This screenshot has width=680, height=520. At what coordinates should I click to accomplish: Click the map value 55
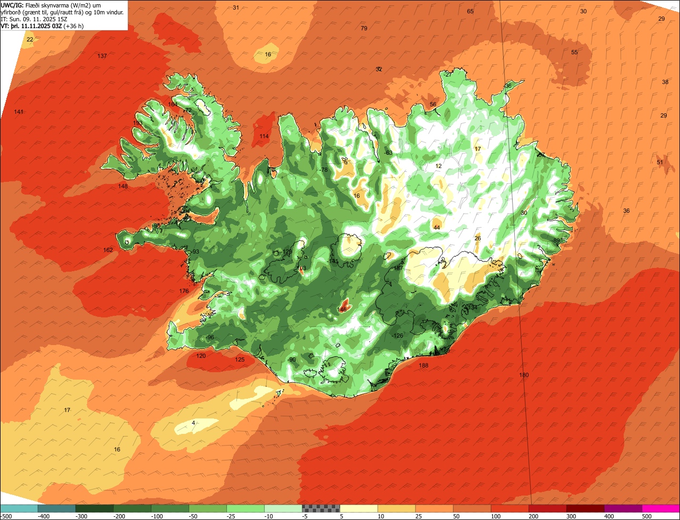[574, 52]
